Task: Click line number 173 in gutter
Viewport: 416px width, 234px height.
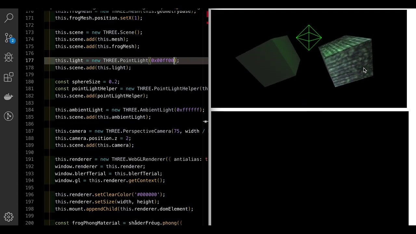Action: (x=30, y=32)
